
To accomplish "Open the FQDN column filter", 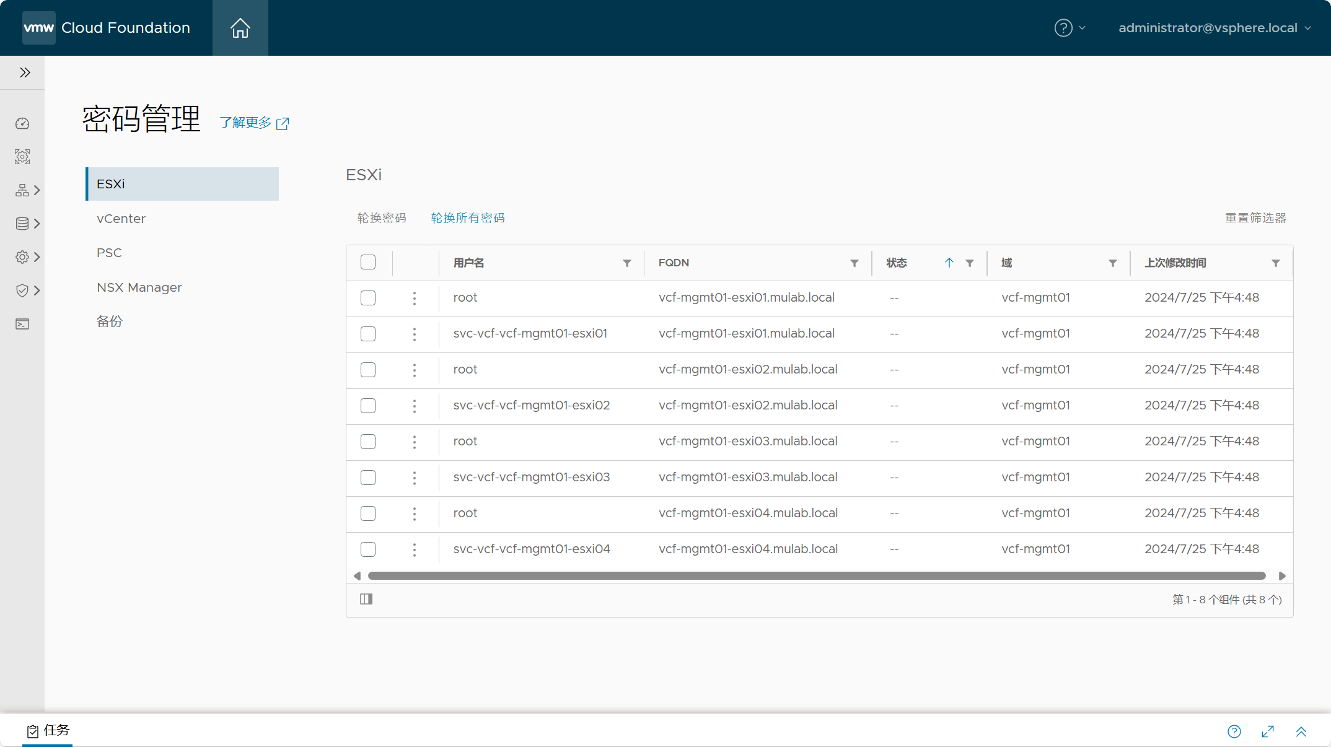I will click(x=854, y=263).
